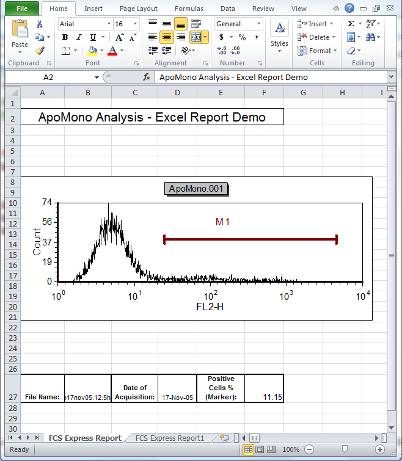Switch to the Insert tab

tap(93, 9)
